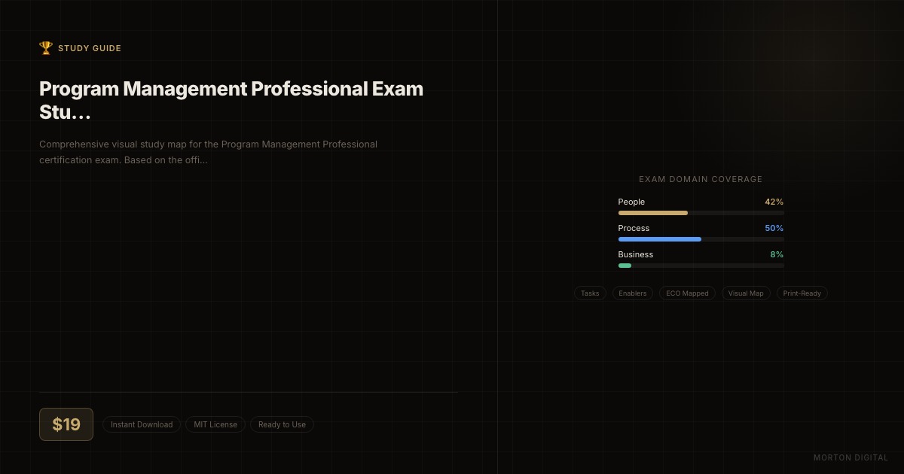Image resolution: width=904 pixels, height=474 pixels.
Task: Click the Instant Download pill
Action: coord(142,424)
